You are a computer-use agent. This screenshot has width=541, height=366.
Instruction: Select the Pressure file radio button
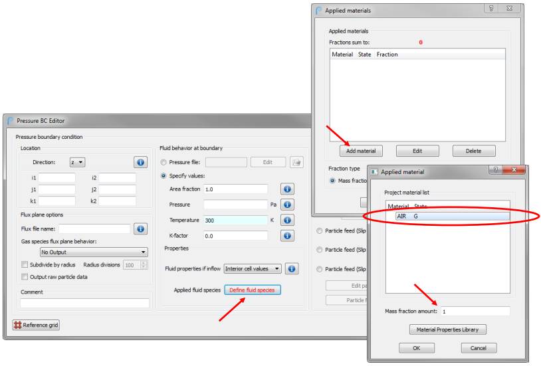coord(163,162)
